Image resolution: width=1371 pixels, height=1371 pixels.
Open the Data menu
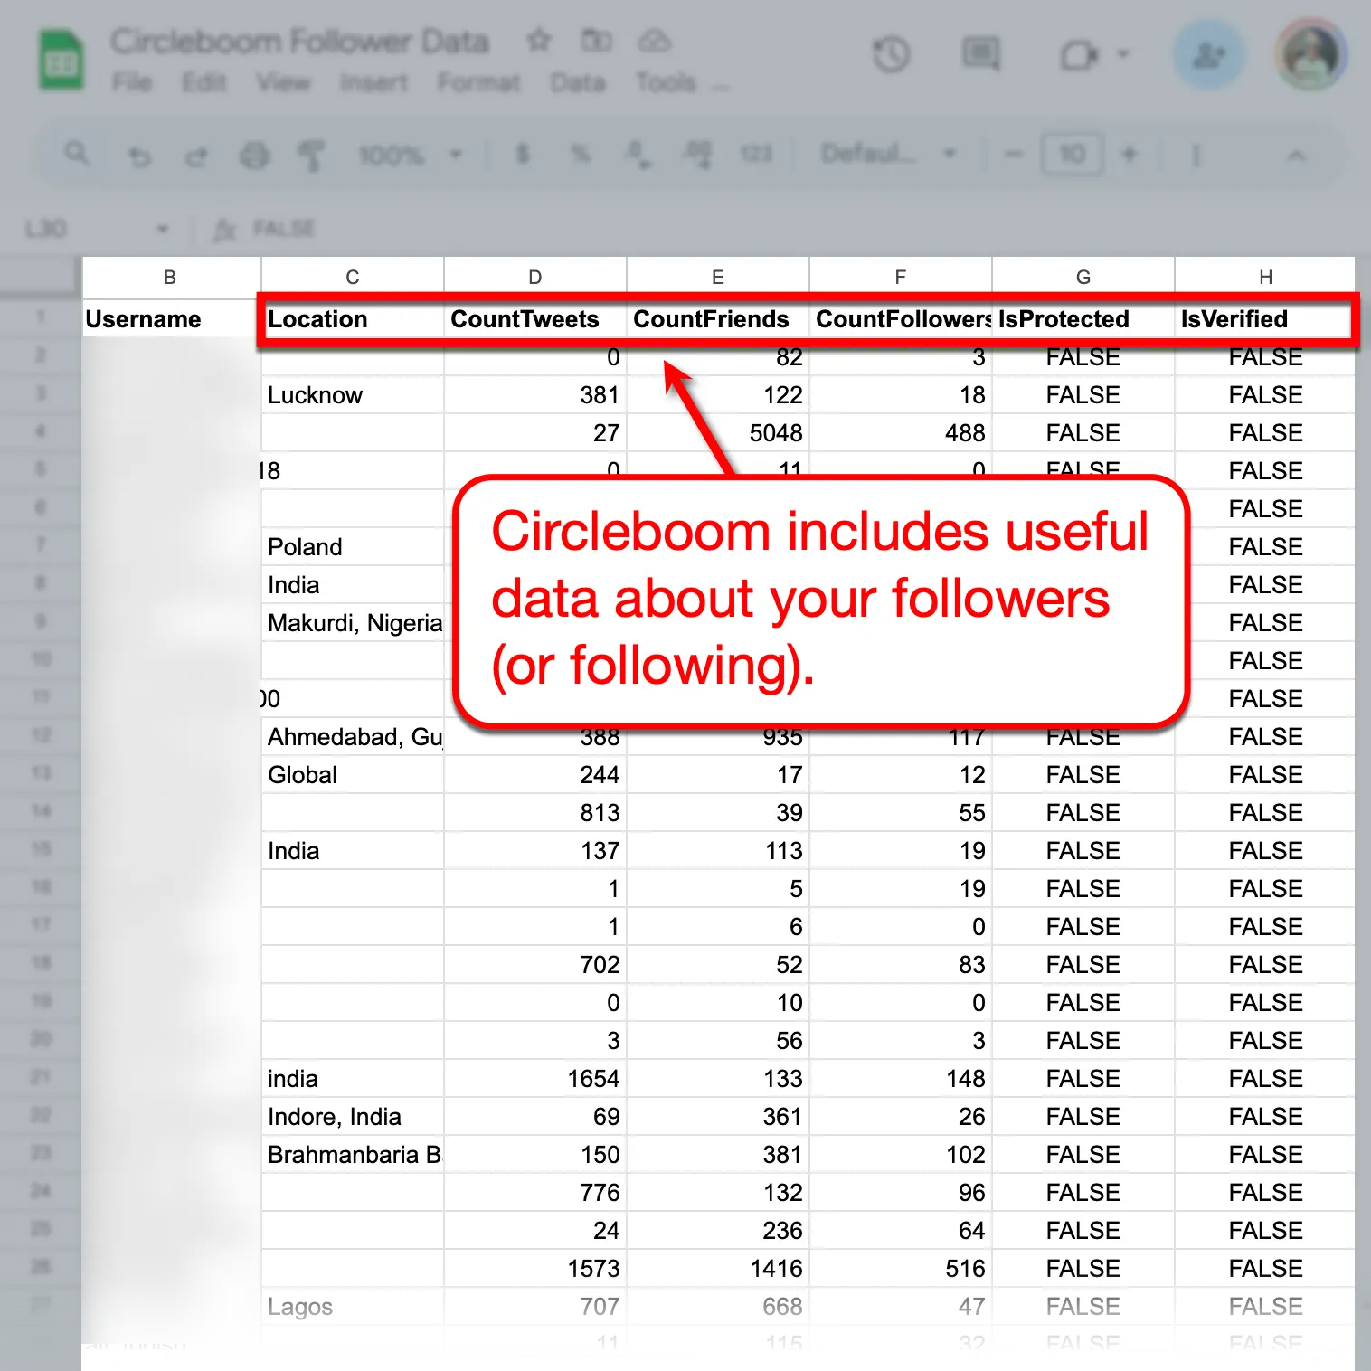click(580, 83)
